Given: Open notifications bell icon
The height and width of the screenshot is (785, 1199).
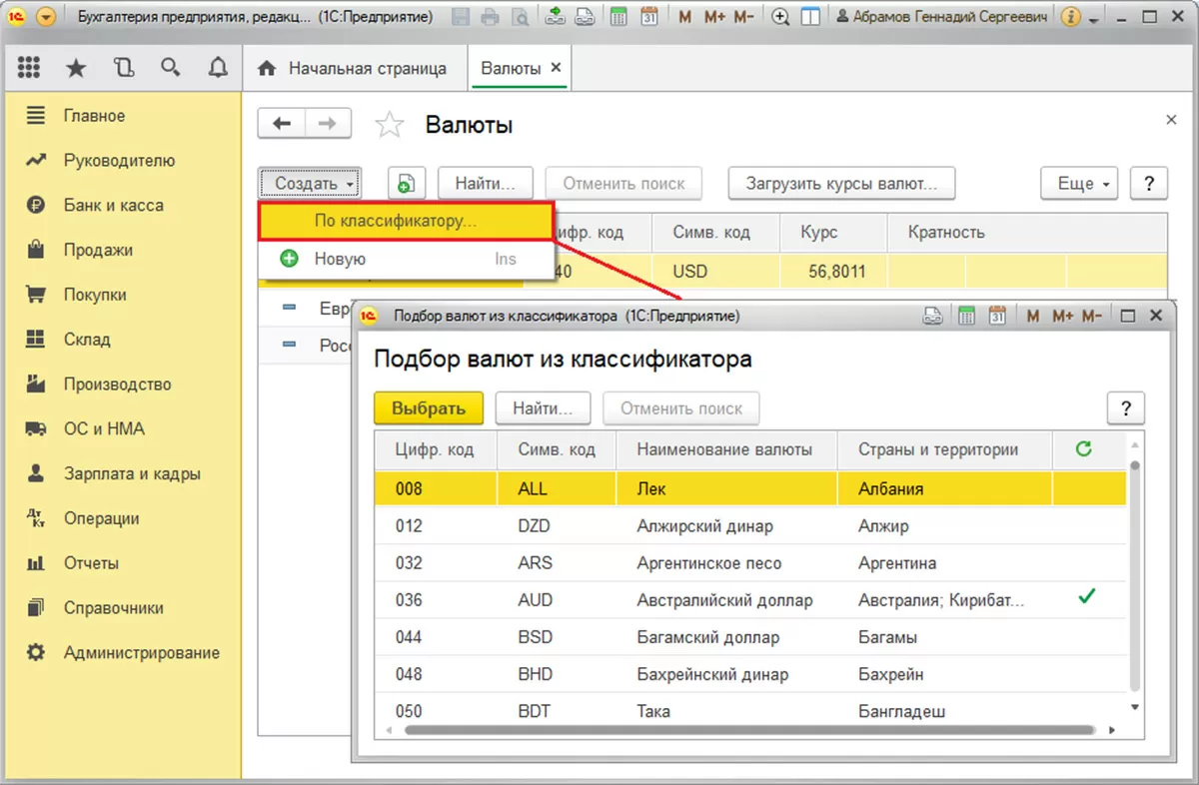Looking at the screenshot, I should coord(218,68).
